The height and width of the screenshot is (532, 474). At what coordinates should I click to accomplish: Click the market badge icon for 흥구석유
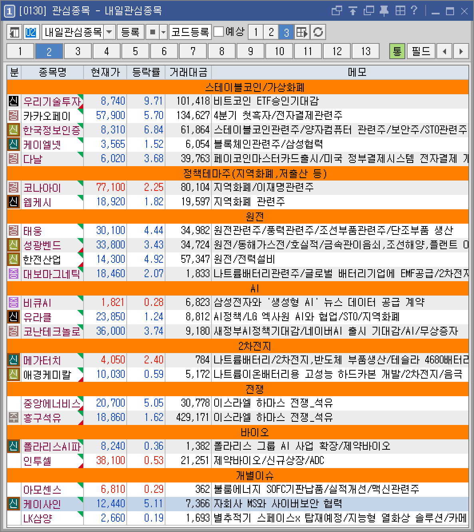click(14, 417)
